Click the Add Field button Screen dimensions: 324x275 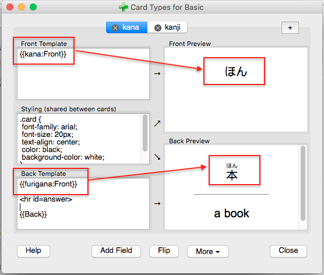coord(116,251)
